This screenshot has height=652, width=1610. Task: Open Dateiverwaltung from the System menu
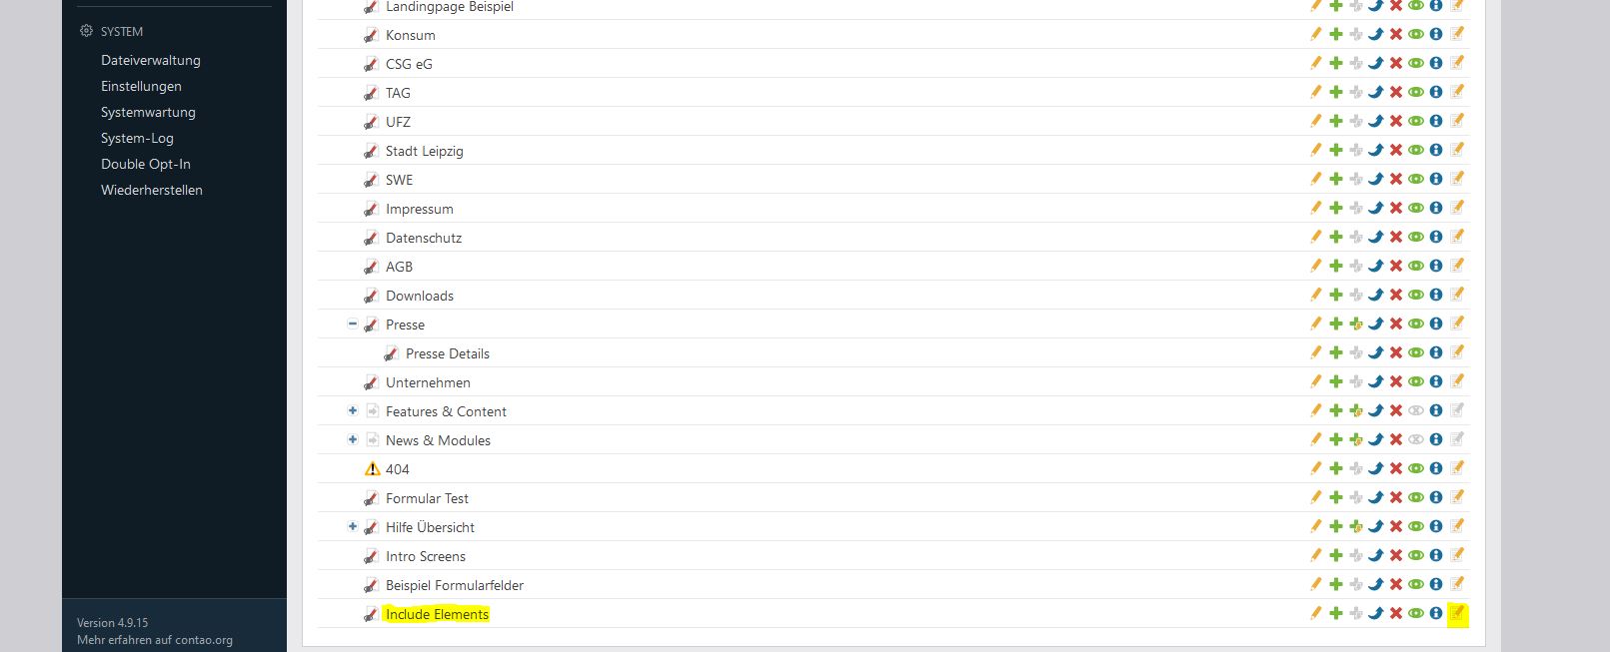(x=150, y=60)
